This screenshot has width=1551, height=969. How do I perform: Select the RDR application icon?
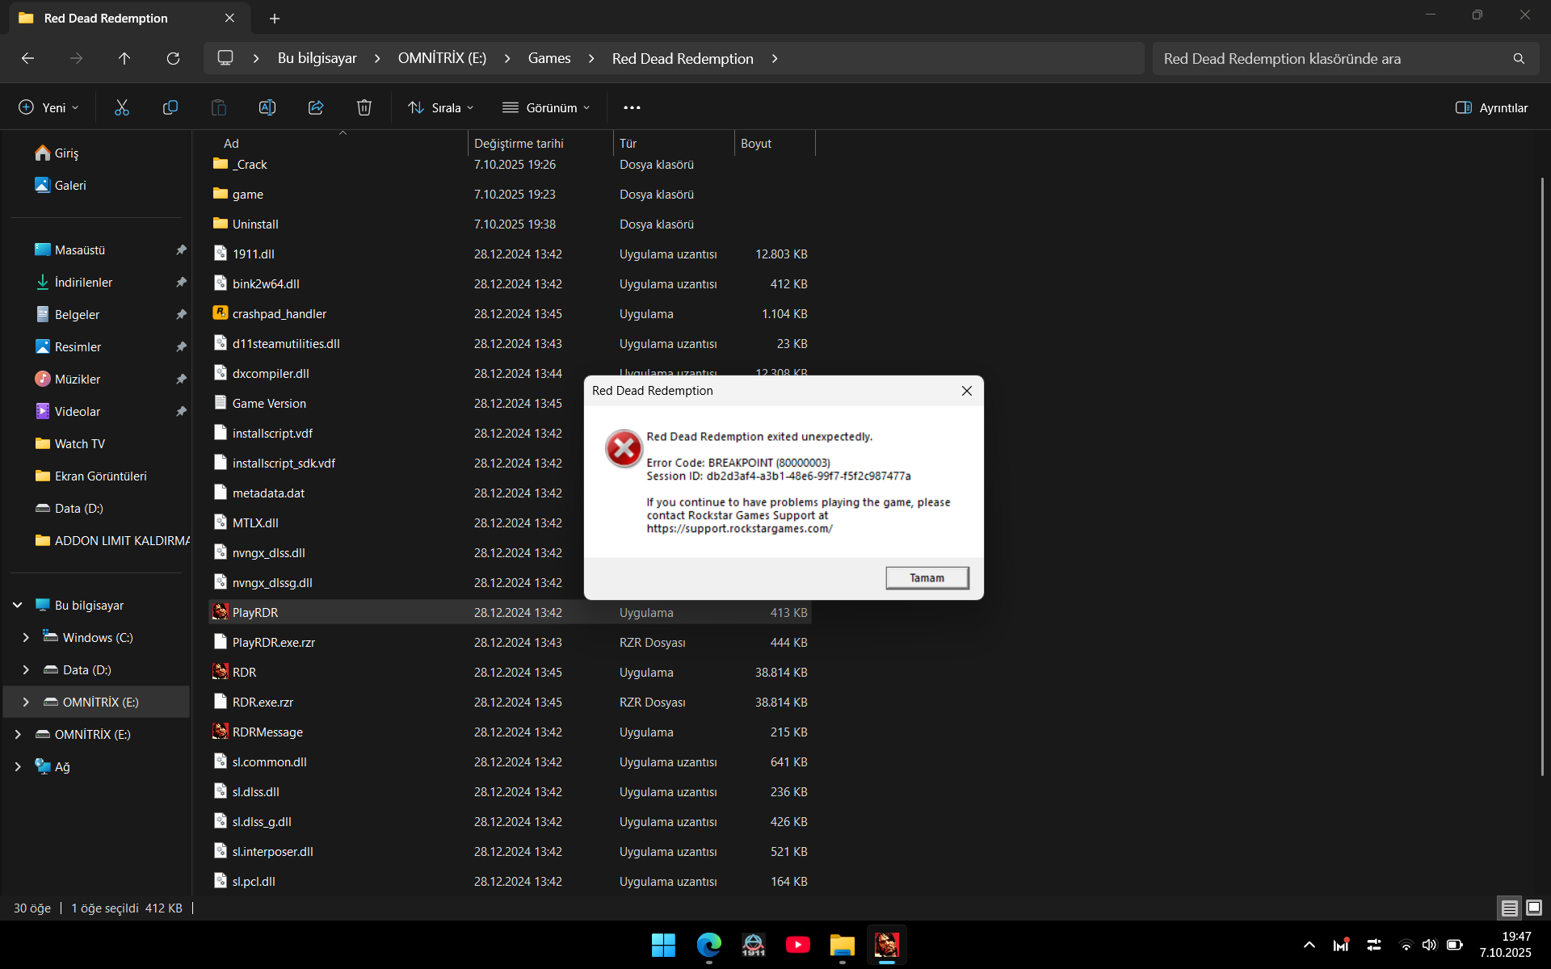tap(221, 672)
